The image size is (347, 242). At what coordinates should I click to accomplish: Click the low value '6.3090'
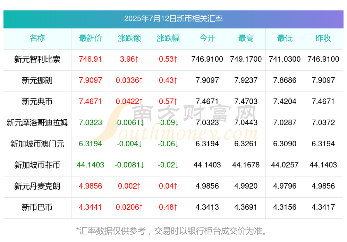coord(285,144)
